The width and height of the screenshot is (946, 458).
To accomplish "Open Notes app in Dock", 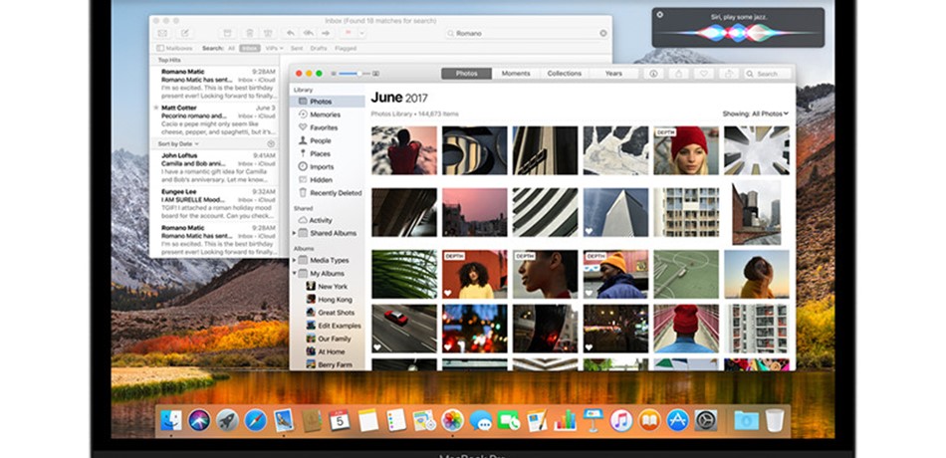I will click(x=368, y=420).
